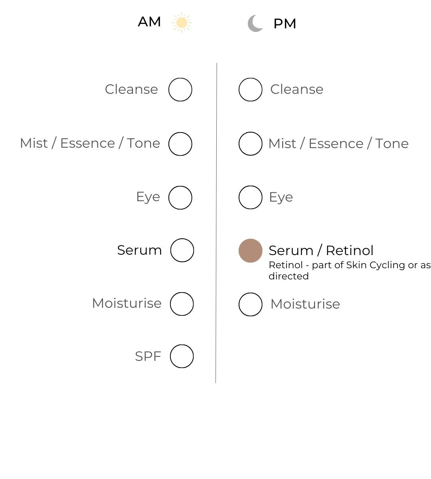Select the AM Eye step circle

(180, 198)
